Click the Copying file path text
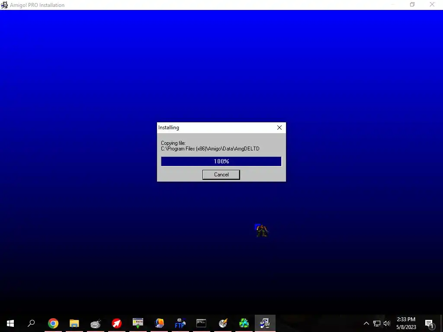 pos(210,149)
